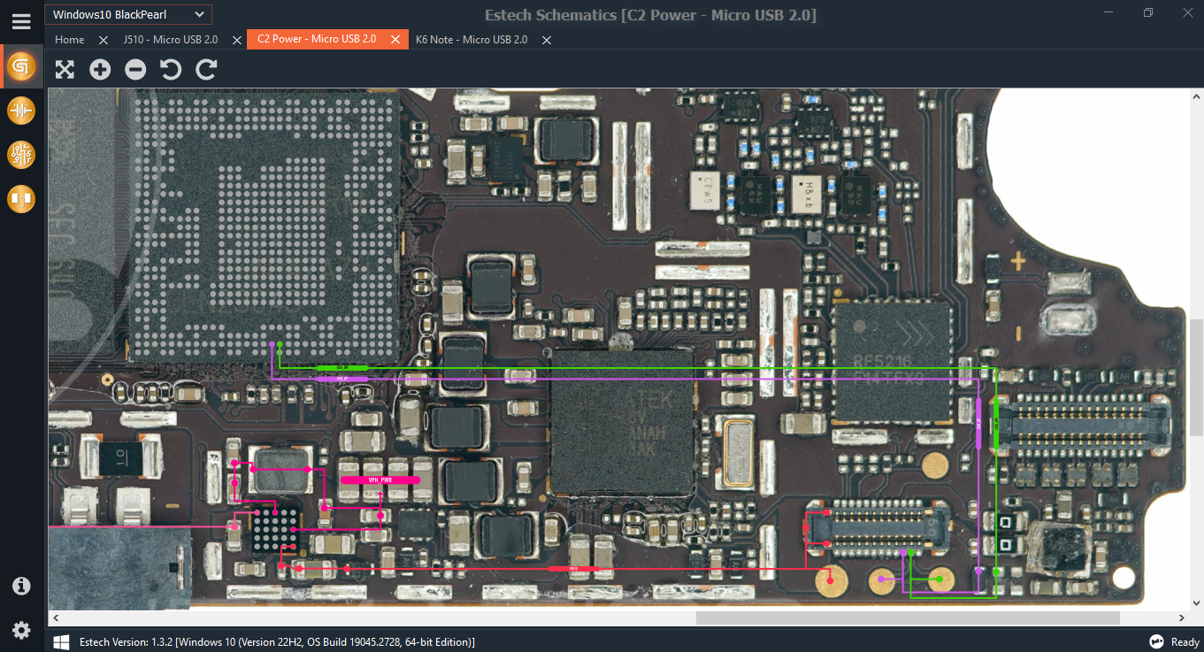
Task: Close the Home tab
Action: coord(104,40)
